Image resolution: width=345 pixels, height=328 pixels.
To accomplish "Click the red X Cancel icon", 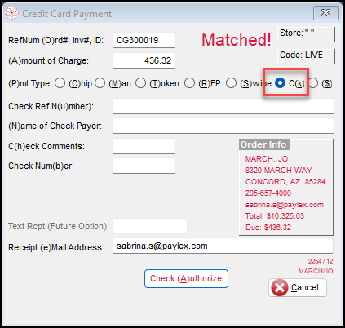I will [280, 288].
